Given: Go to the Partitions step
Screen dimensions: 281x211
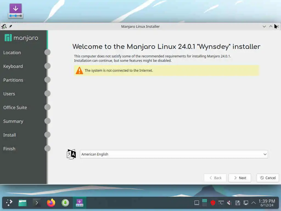Looking at the screenshot, I should [x=13, y=80].
